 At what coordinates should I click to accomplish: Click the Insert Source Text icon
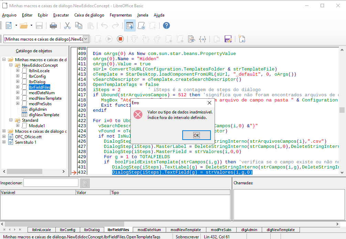click(x=217, y=39)
